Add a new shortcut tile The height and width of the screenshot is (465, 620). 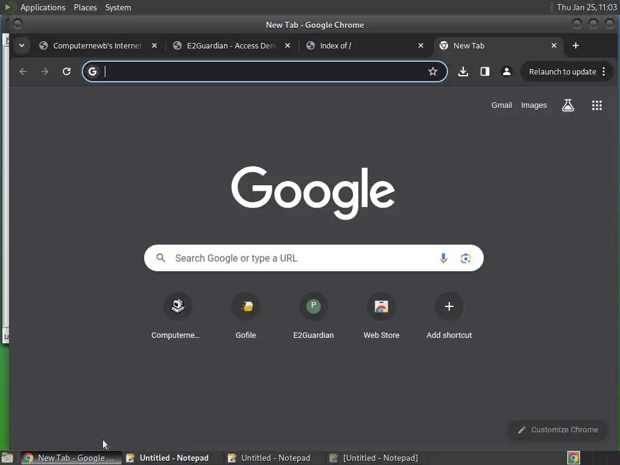pyautogui.click(x=449, y=316)
